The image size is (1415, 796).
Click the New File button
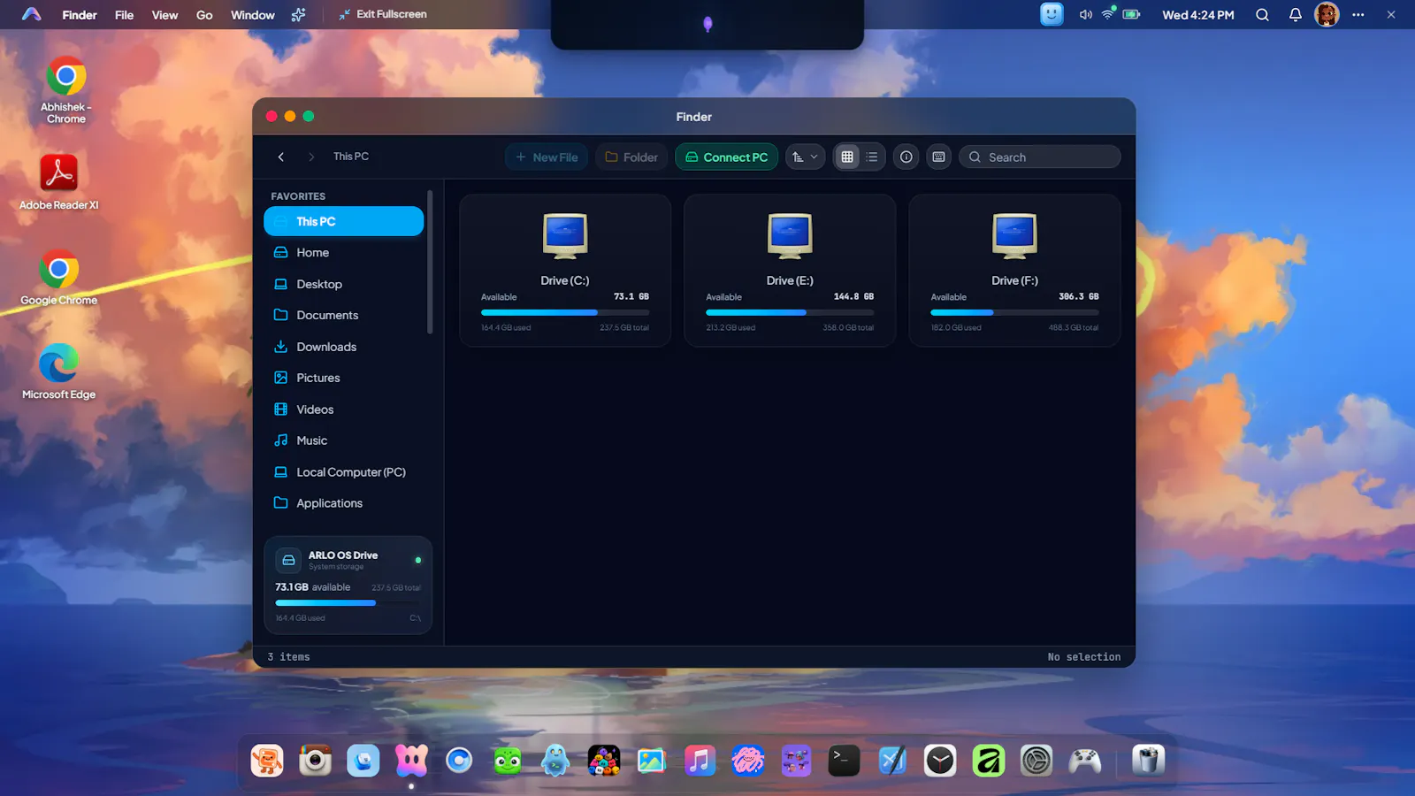pos(547,157)
